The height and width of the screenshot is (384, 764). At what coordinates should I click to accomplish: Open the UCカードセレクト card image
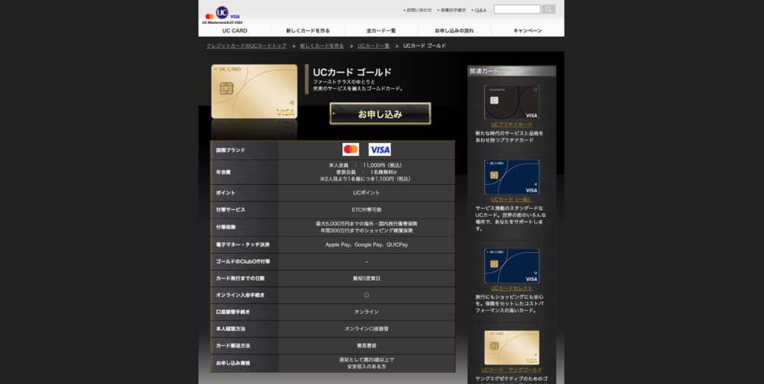pyautogui.click(x=511, y=265)
